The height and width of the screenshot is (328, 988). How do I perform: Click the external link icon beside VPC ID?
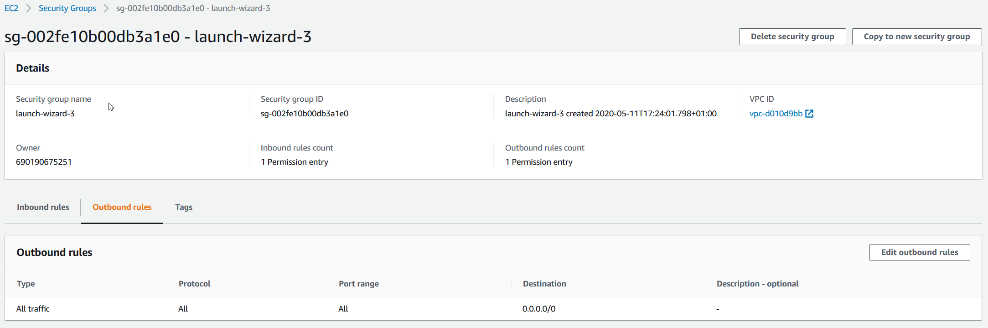(809, 114)
